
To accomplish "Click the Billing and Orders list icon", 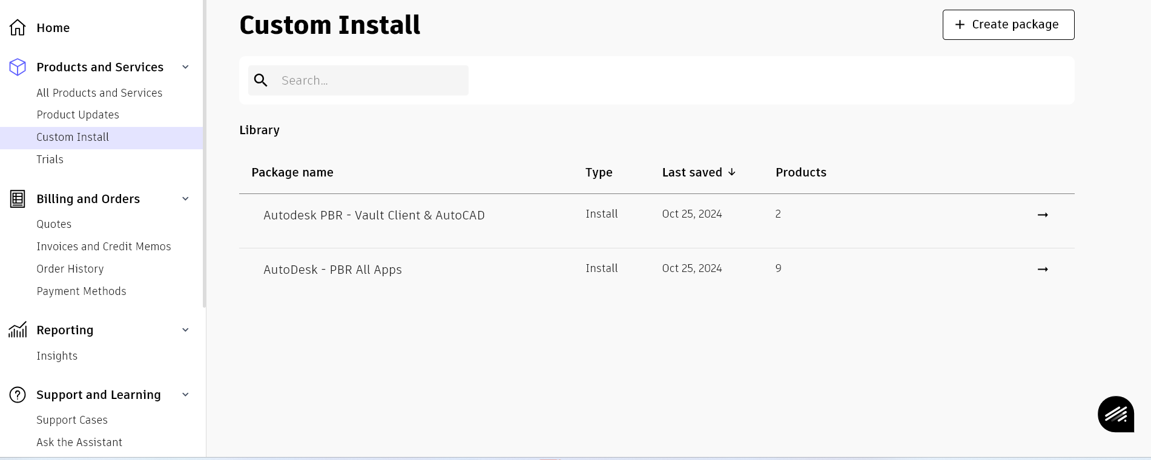I will tap(18, 199).
